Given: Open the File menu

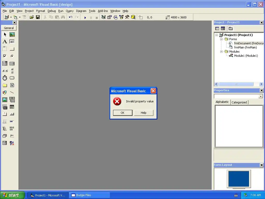Looking at the screenshot, I should click(5, 11).
